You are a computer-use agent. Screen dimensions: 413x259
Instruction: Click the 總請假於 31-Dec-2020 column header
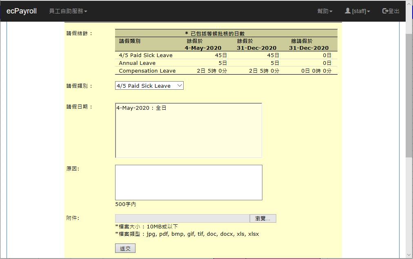tap(309, 44)
